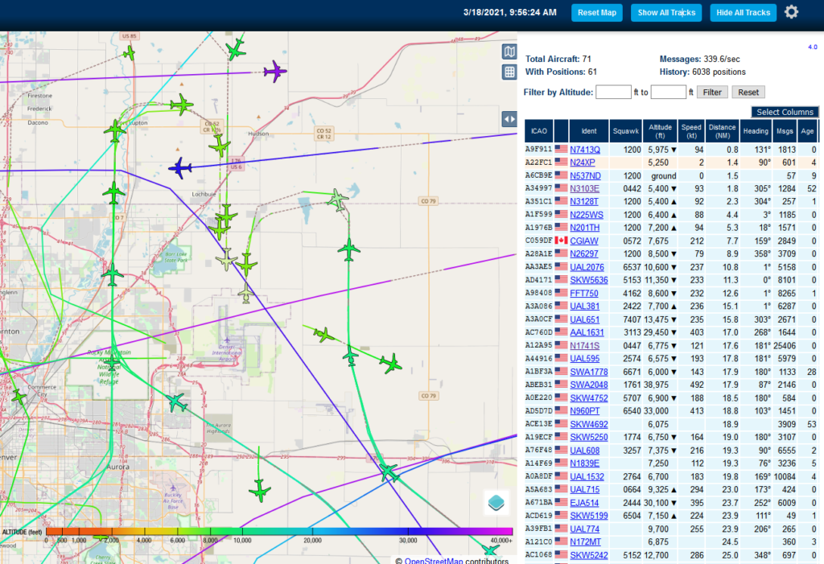The width and height of the screenshot is (824, 564).
Task: Sort table by Squawk column header
Action: [625, 131]
